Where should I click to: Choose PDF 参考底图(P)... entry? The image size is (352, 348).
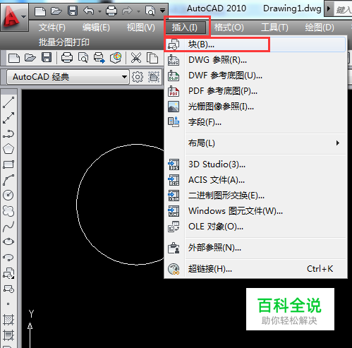click(255, 91)
